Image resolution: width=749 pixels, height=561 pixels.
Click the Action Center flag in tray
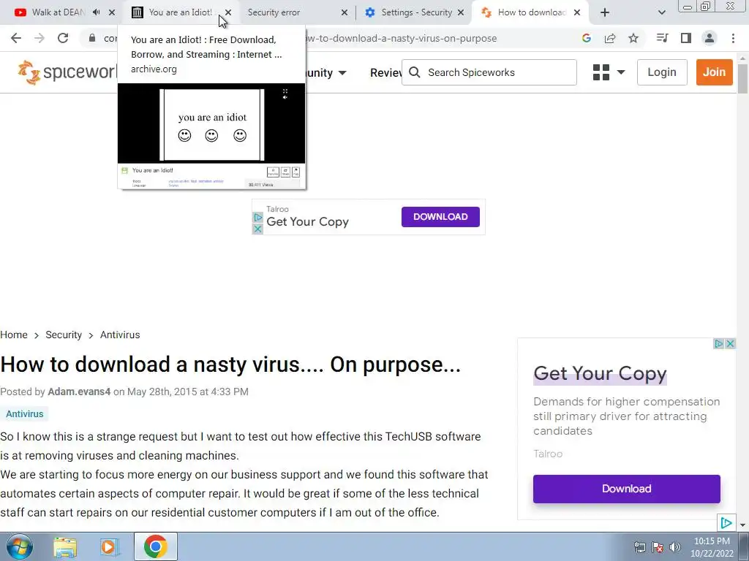658,547
